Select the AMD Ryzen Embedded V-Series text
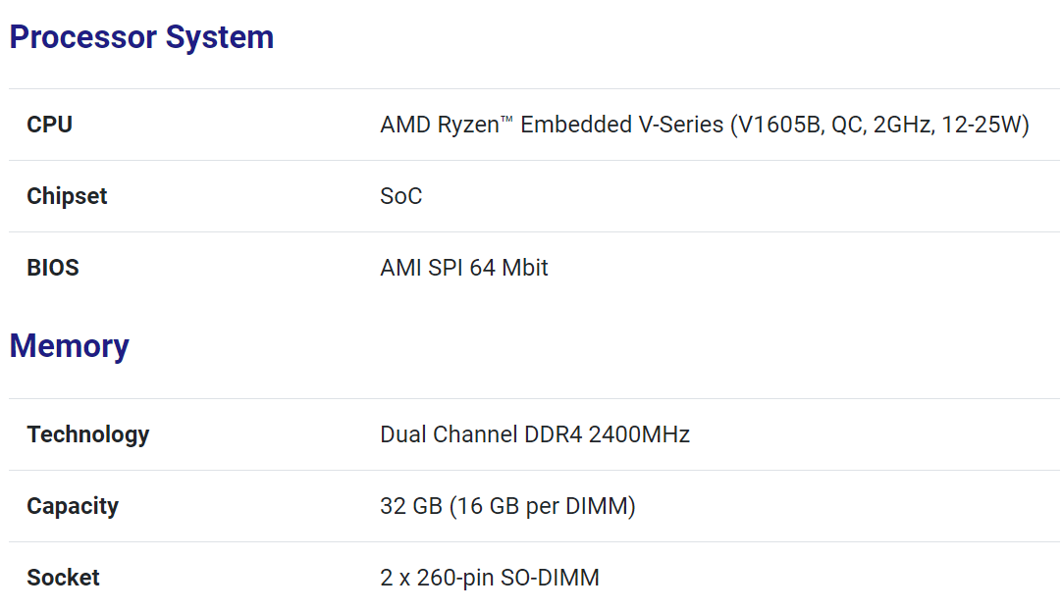The height and width of the screenshot is (610, 1062). pyautogui.click(x=552, y=125)
